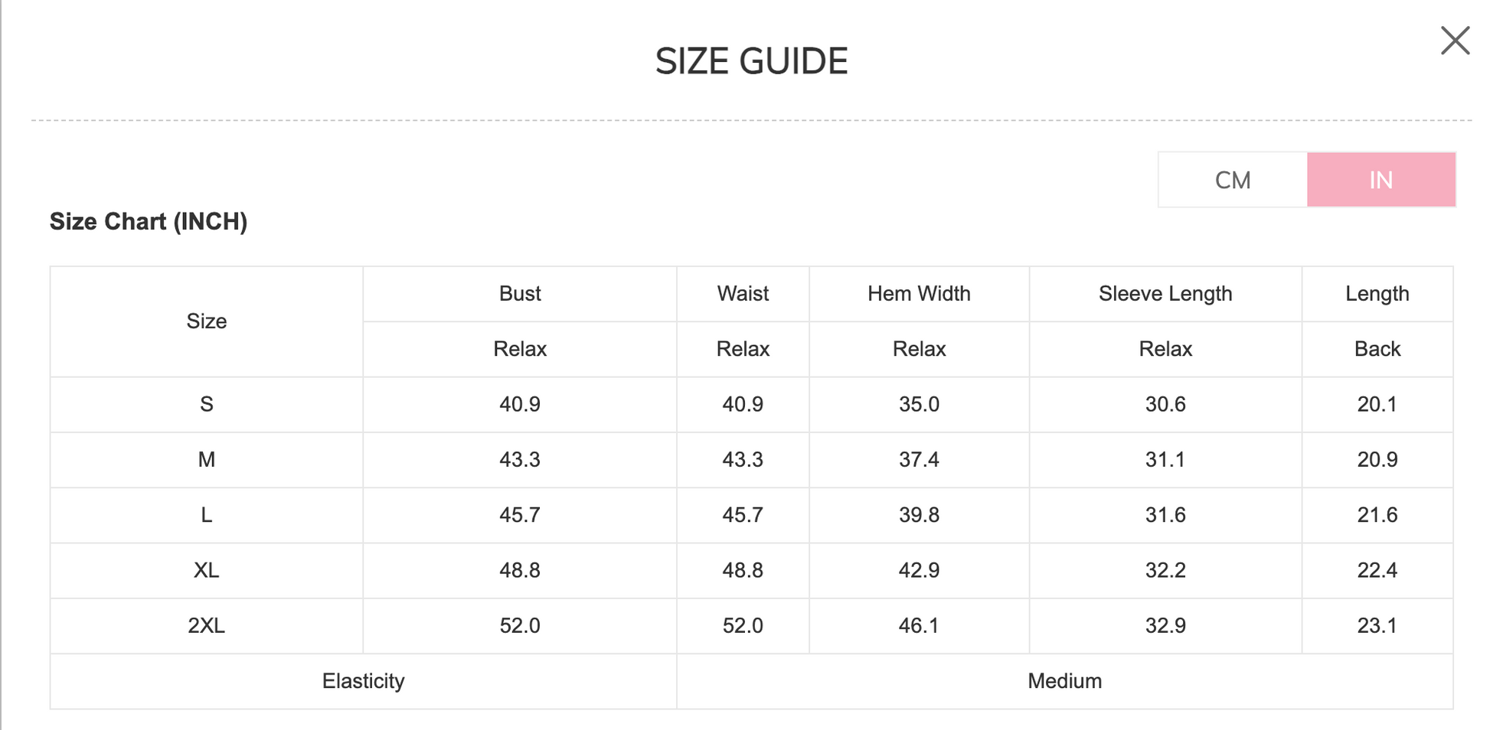Screen dimensions: 1490x730
Task: Select the IN unit toggle
Action: (1381, 180)
